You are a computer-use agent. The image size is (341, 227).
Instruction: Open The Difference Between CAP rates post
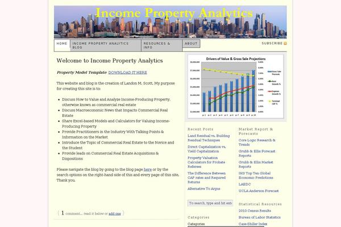click(x=206, y=178)
